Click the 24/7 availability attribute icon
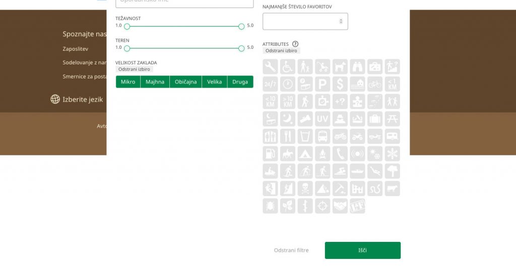 [x=271, y=84]
